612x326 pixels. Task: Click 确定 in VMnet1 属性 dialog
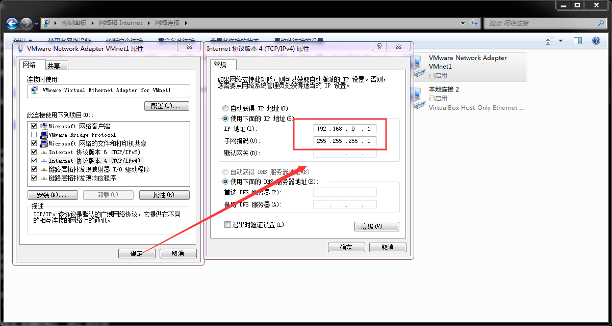pyautogui.click(x=137, y=253)
